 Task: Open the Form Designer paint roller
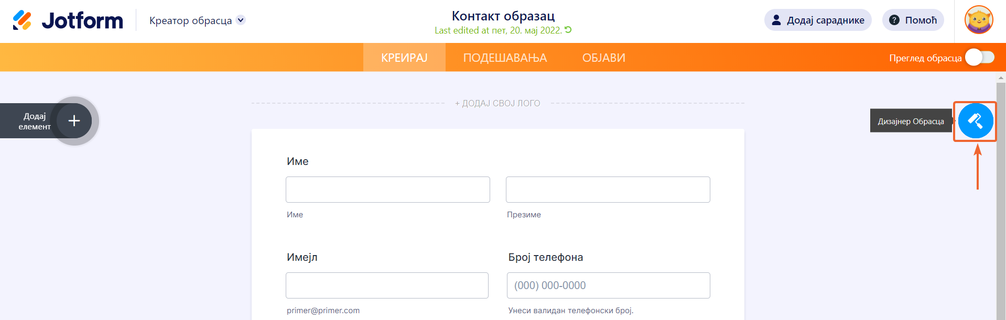(975, 121)
